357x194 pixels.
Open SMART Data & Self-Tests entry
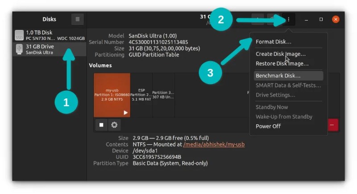point(288,85)
